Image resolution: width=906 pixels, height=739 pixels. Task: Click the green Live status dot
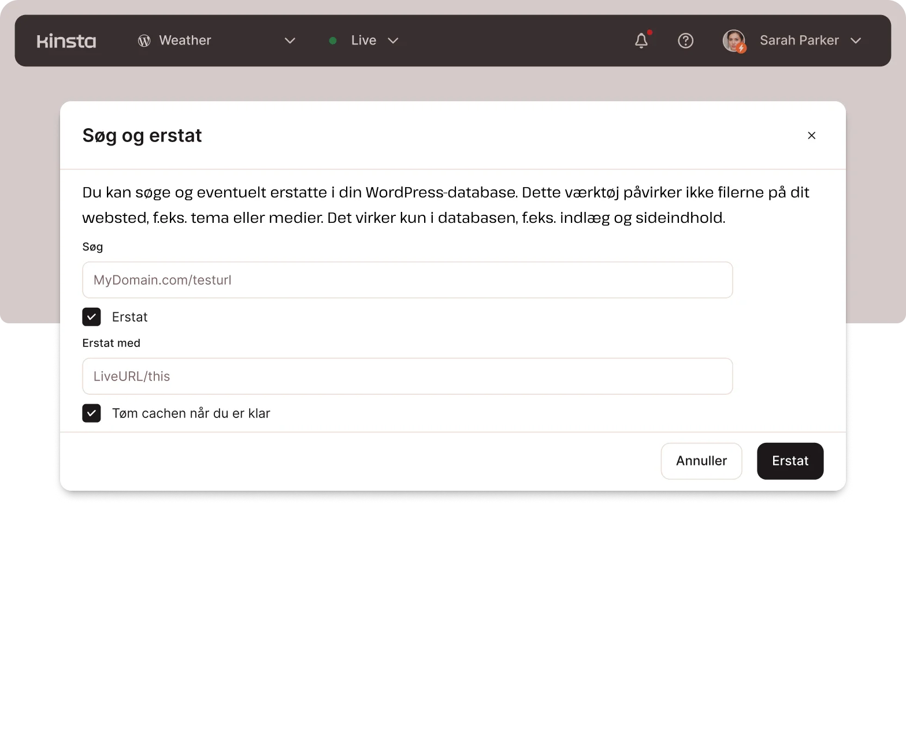click(x=333, y=40)
